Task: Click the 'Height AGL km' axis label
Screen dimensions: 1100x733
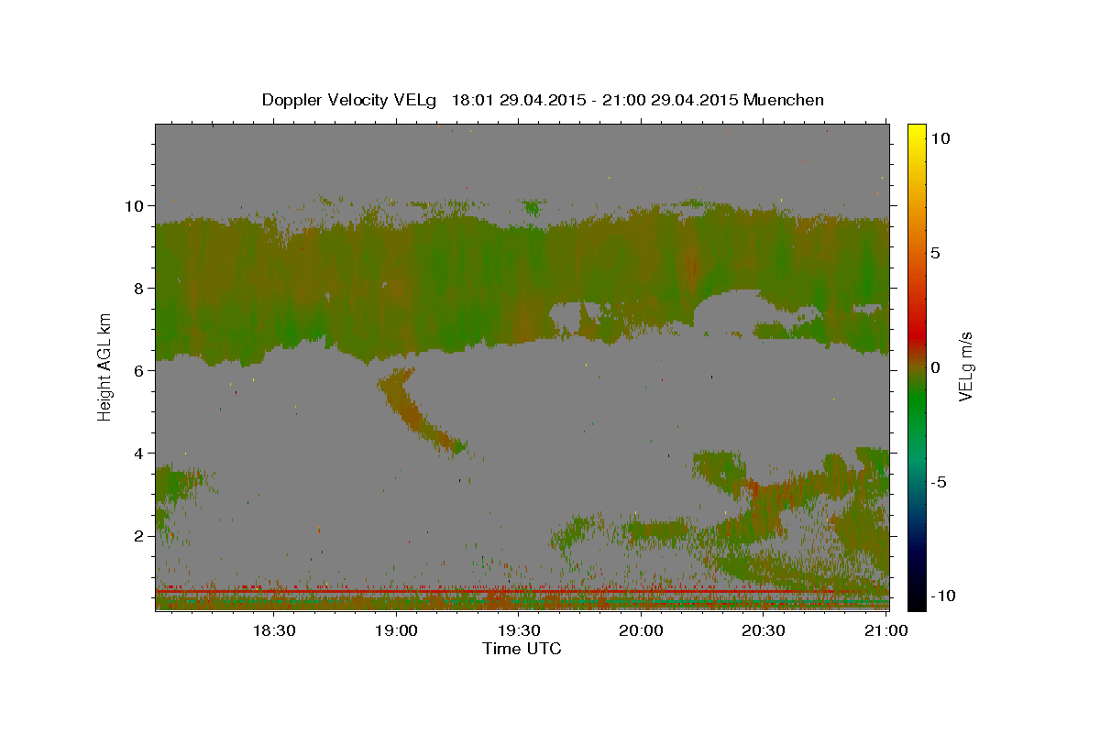Action: [105, 366]
